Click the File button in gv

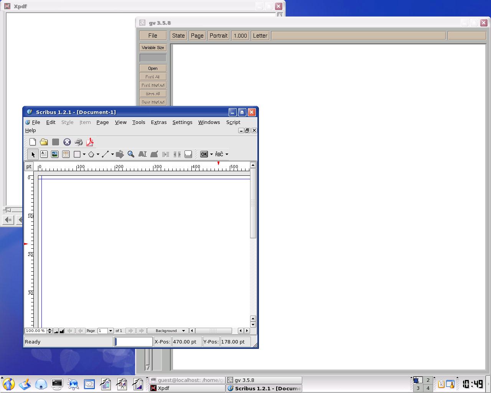(x=153, y=36)
